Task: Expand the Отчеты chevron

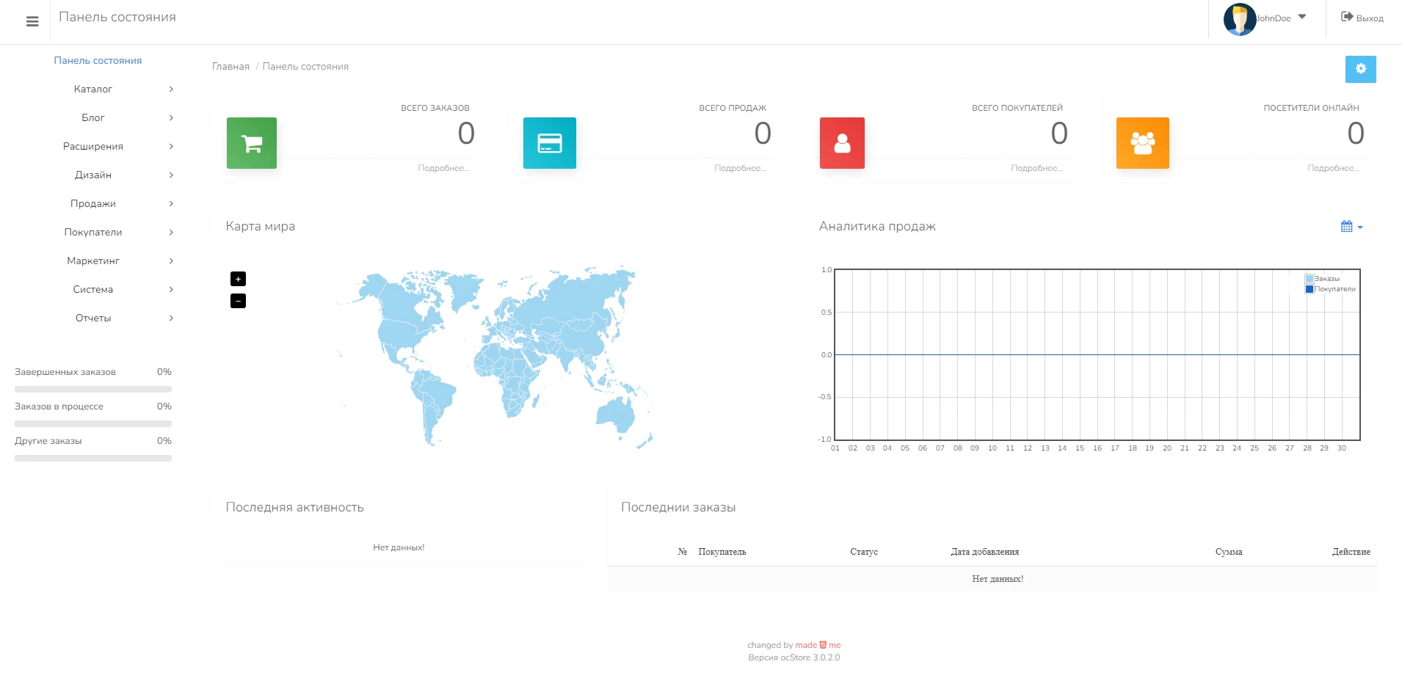Action: tap(171, 318)
